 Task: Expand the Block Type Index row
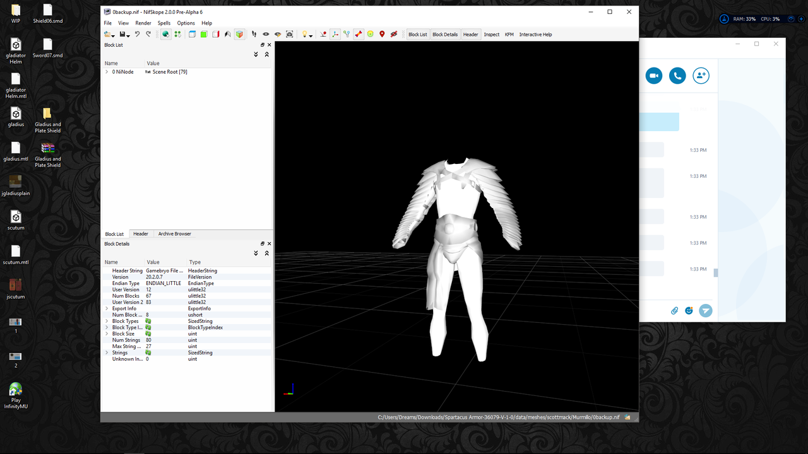[x=107, y=327]
